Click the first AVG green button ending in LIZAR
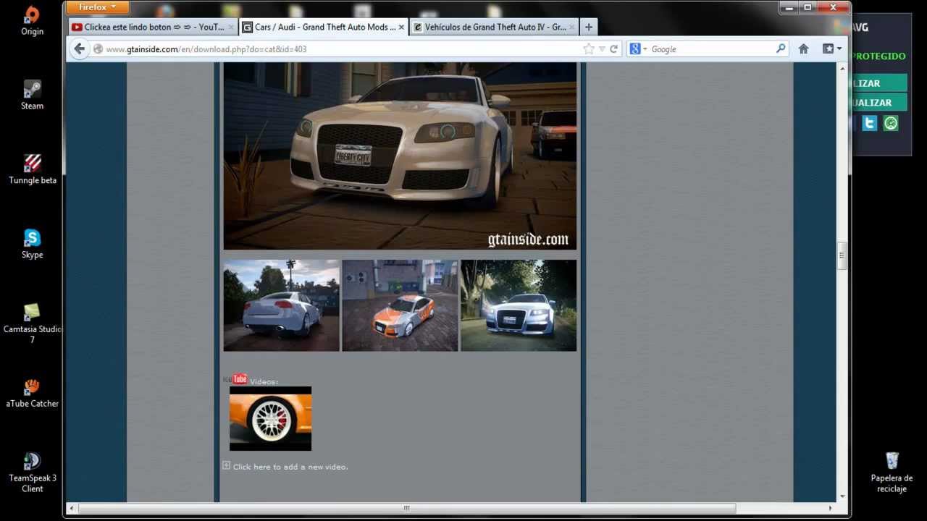Viewport: 927px width, 521px height. click(x=880, y=83)
